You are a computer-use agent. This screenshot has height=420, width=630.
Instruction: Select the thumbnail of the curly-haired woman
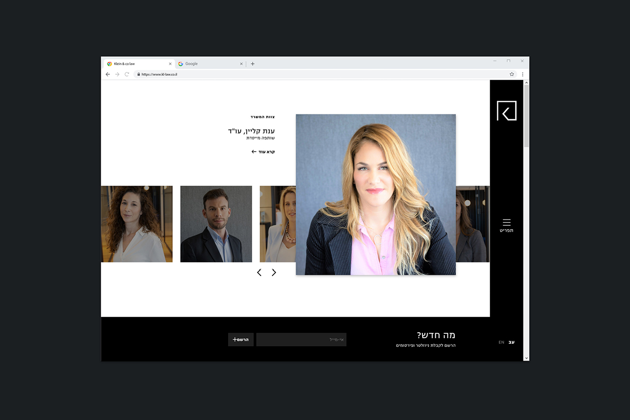click(137, 224)
